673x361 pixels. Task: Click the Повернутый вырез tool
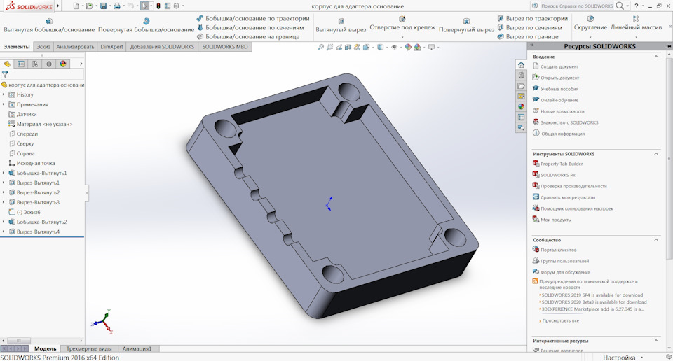[467, 26]
